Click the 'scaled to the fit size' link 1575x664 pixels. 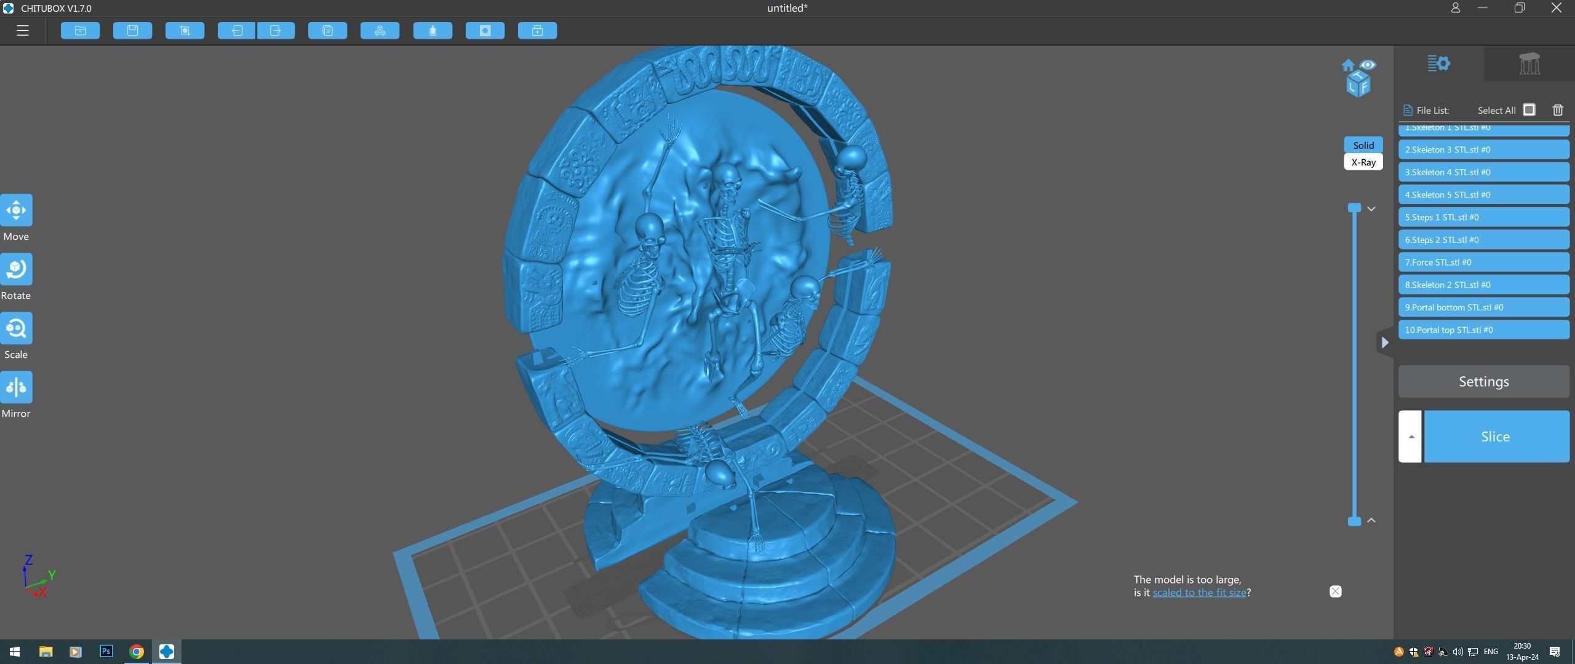coord(1199,593)
